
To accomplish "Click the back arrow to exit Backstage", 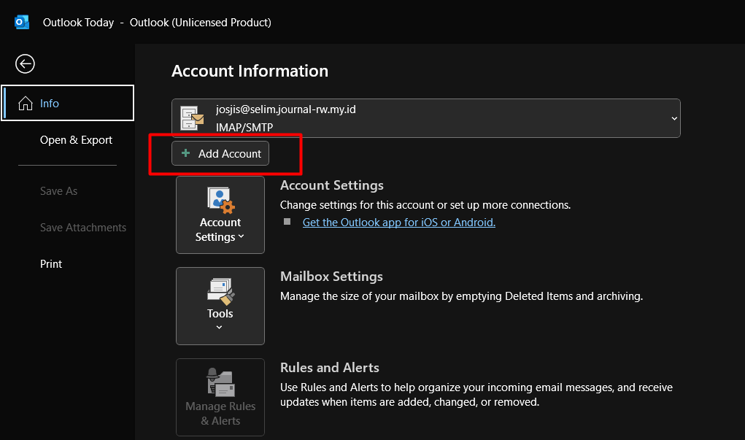I will [x=25, y=64].
